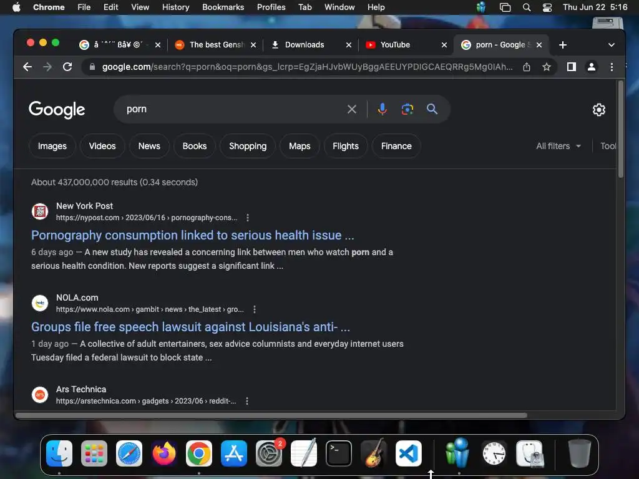This screenshot has width=639, height=479.
Task: Open the Bookmarks menu
Action: [x=223, y=7]
